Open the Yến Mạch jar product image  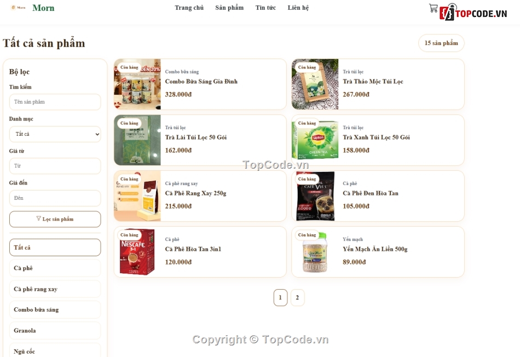(315, 252)
